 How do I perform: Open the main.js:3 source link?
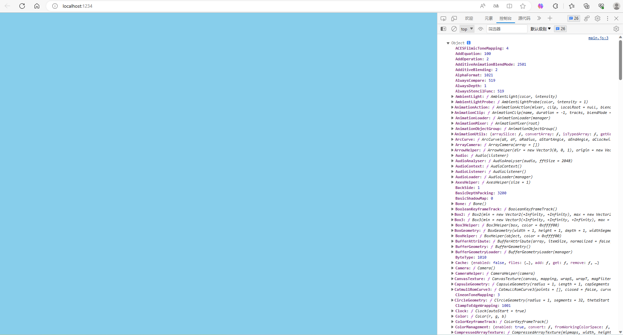point(598,38)
